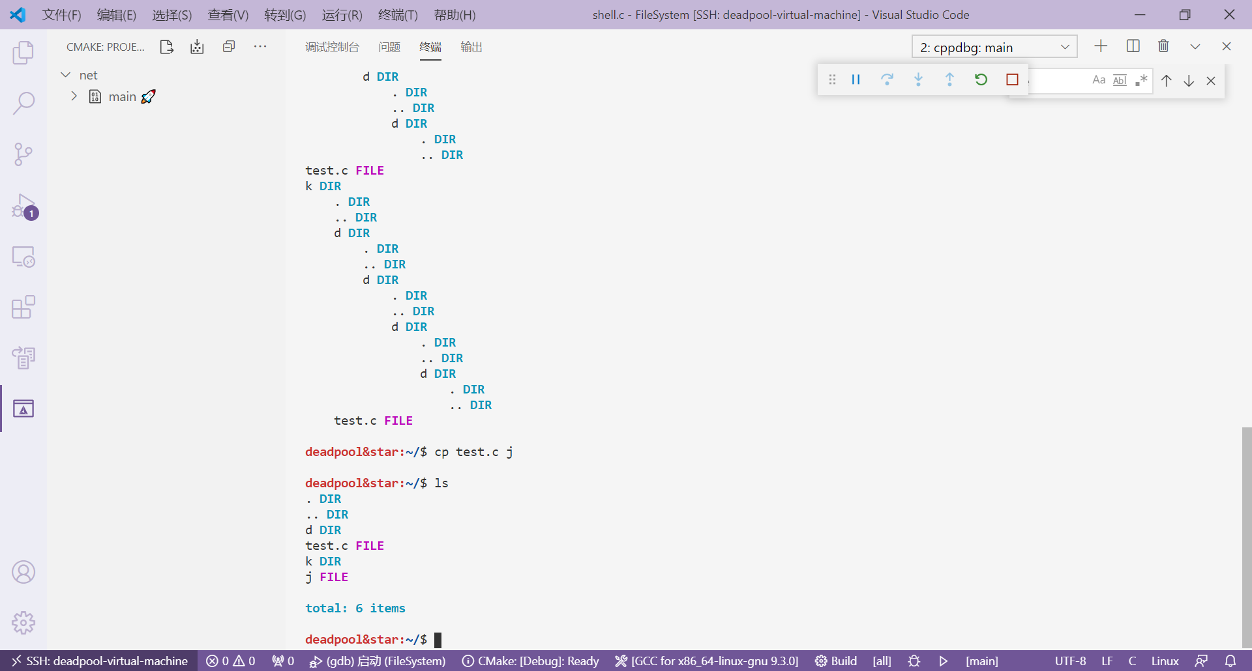Open the Manage gear settings icon
Image resolution: width=1252 pixels, height=671 pixels.
click(x=23, y=623)
